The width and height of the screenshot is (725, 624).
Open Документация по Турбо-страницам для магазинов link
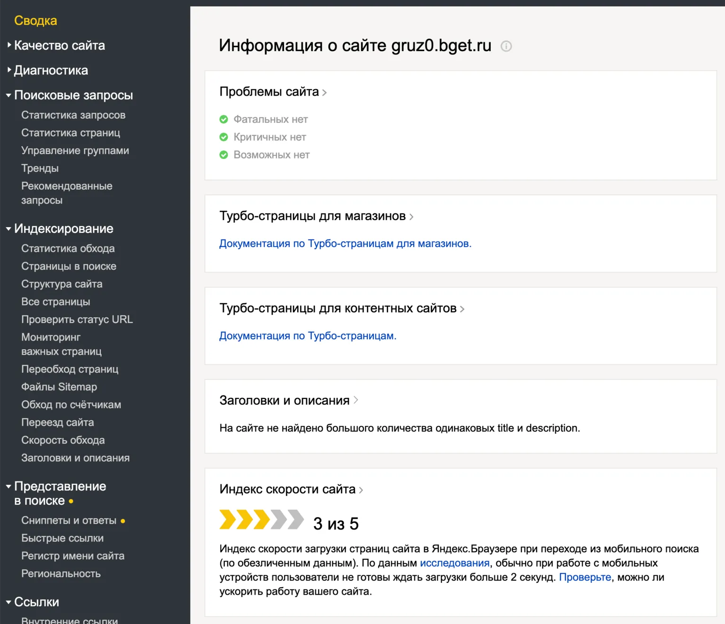click(345, 244)
